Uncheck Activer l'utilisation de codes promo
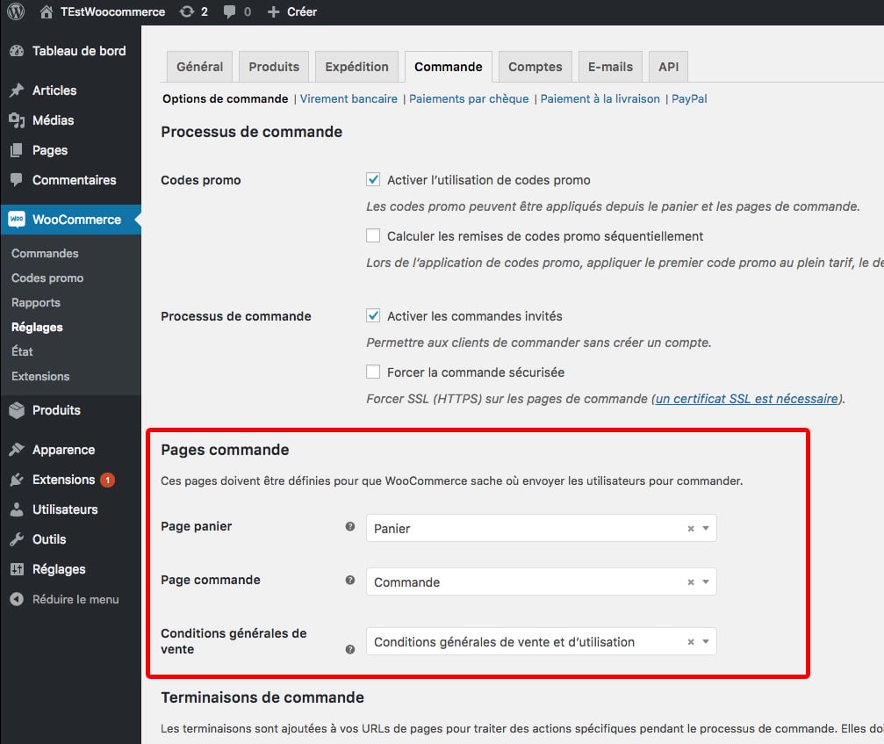884x744 pixels. click(x=373, y=179)
